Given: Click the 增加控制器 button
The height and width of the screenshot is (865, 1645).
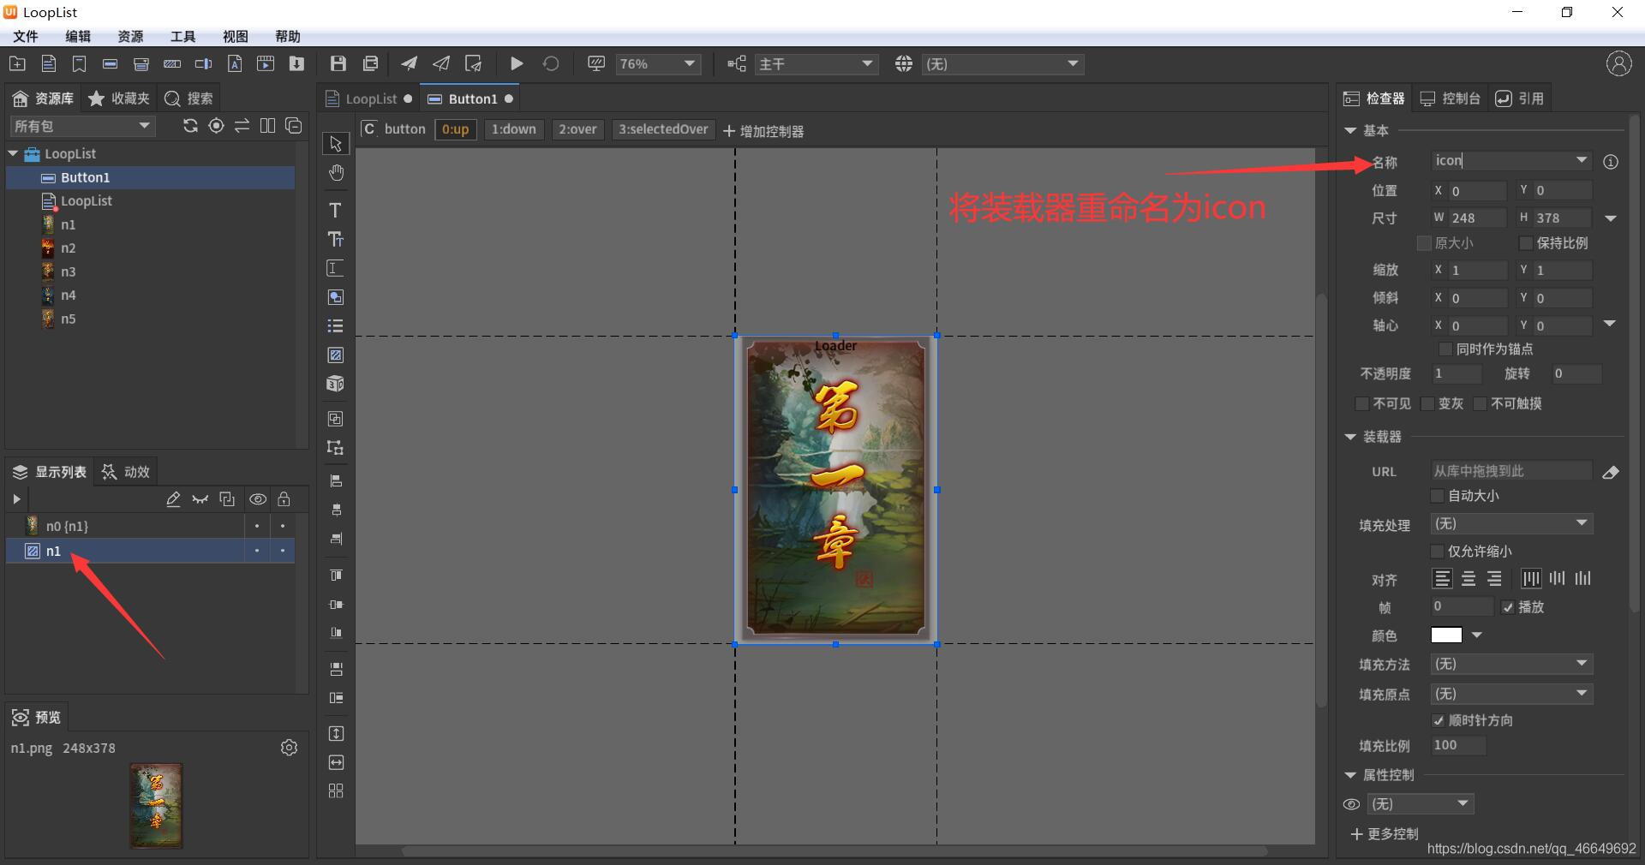Looking at the screenshot, I should point(763,131).
